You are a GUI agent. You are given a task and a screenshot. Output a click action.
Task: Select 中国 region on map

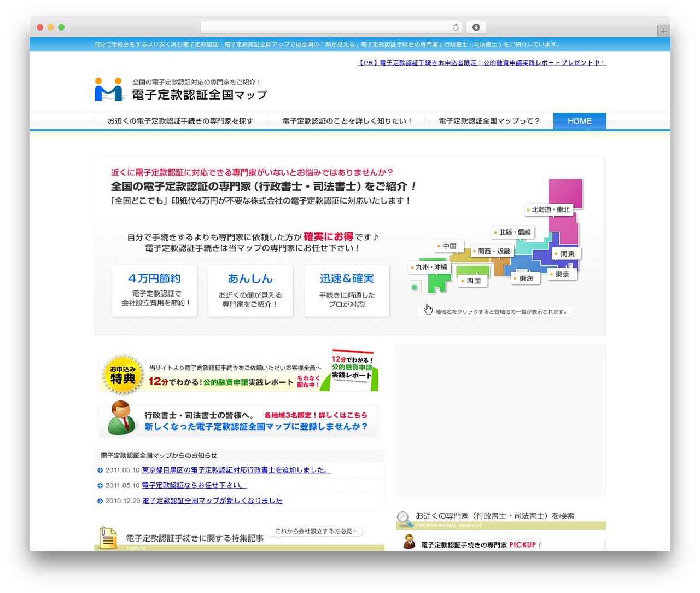(x=448, y=246)
